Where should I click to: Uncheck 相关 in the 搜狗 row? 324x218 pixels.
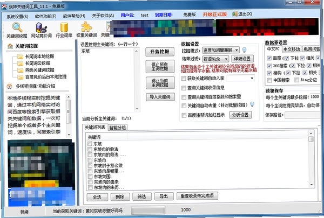[305, 73]
